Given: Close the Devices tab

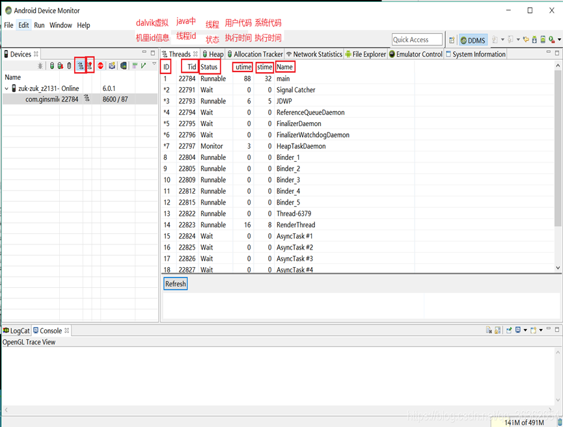Looking at the screenshot, I should 36,54.
